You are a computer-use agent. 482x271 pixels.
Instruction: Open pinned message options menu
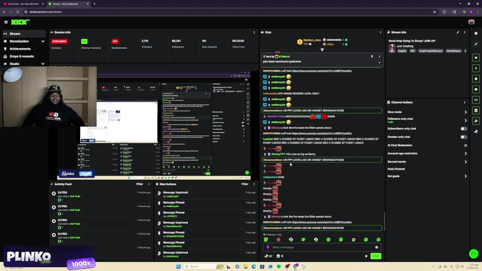click(x=379, y=56)
